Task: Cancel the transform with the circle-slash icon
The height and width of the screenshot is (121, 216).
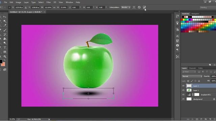Action: (139, 7)
